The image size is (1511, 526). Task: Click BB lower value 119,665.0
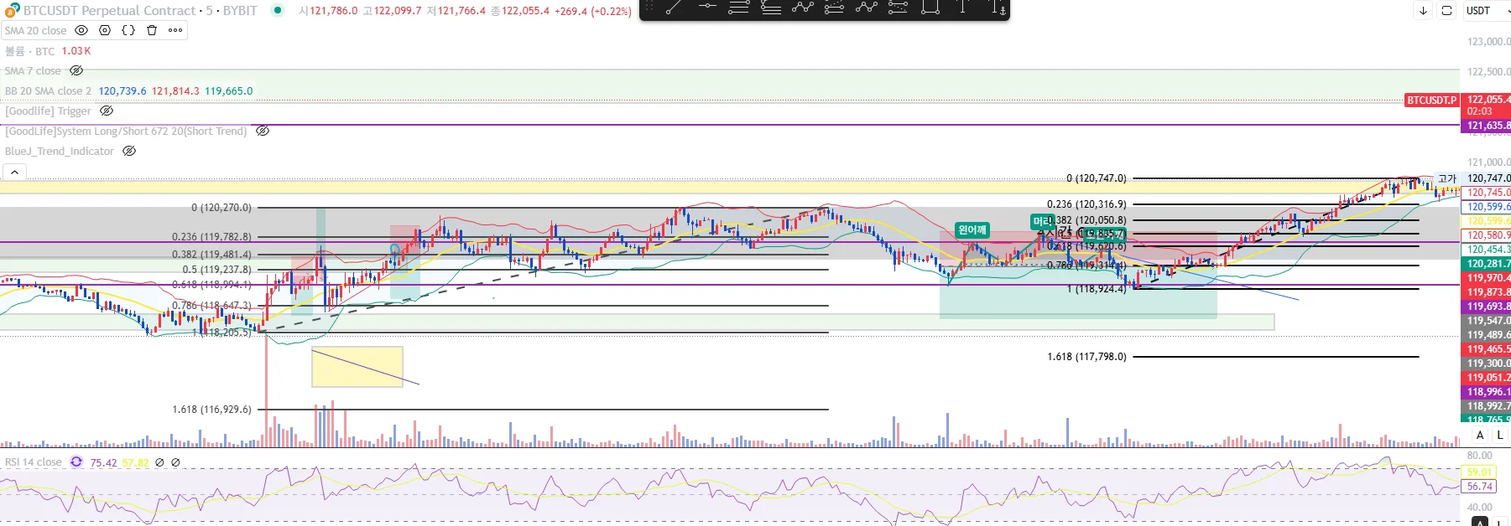228,90
